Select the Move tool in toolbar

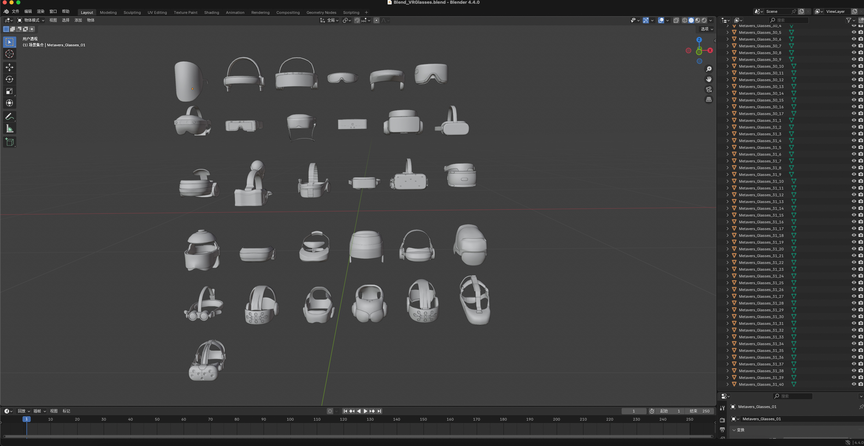click(9, 67)
